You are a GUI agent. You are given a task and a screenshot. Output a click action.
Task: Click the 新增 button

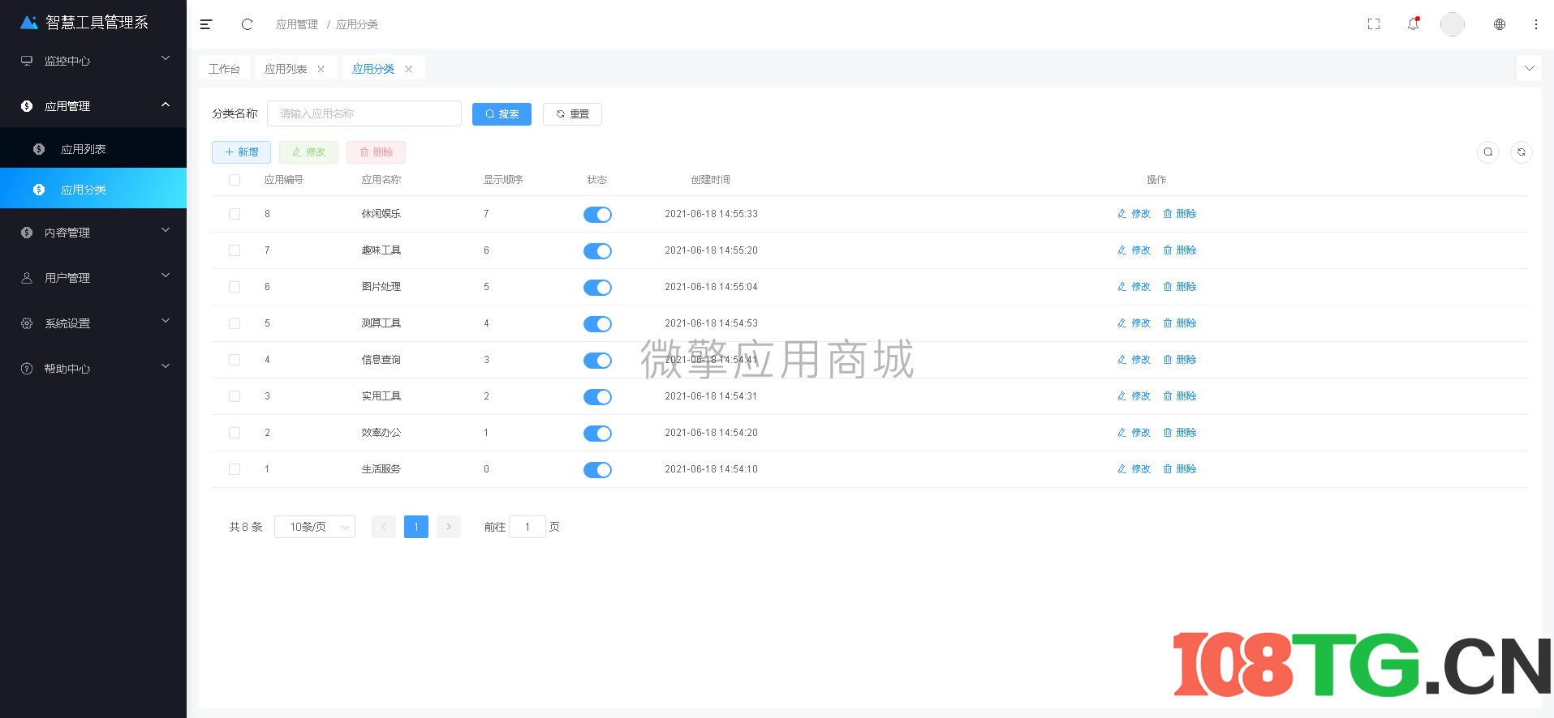(x=241, y=152)
